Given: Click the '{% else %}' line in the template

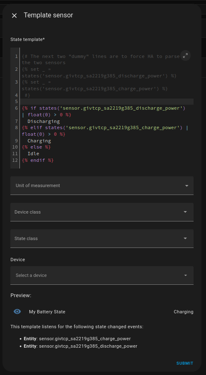Looking at the screenshot, I should (x=36, y=147).
